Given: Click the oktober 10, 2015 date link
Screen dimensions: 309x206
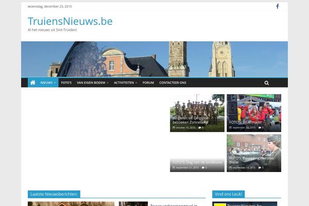Looking at the screenshot, I should [185, 128].
